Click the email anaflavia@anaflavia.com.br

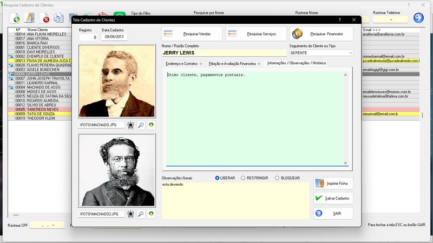(x=384, y=34)
